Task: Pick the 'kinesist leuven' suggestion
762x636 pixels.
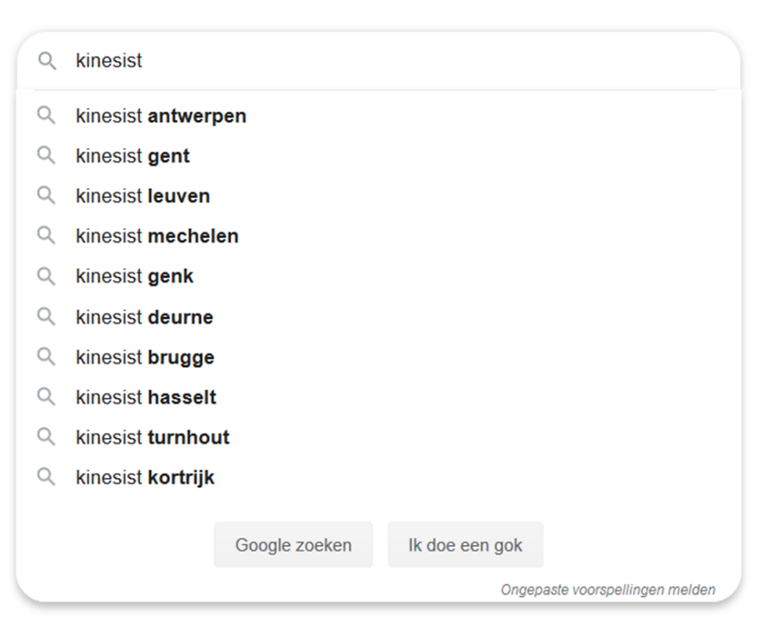Action: pos(143,197)
